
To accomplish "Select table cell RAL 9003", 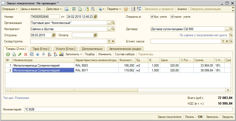I will pos(96,66).
